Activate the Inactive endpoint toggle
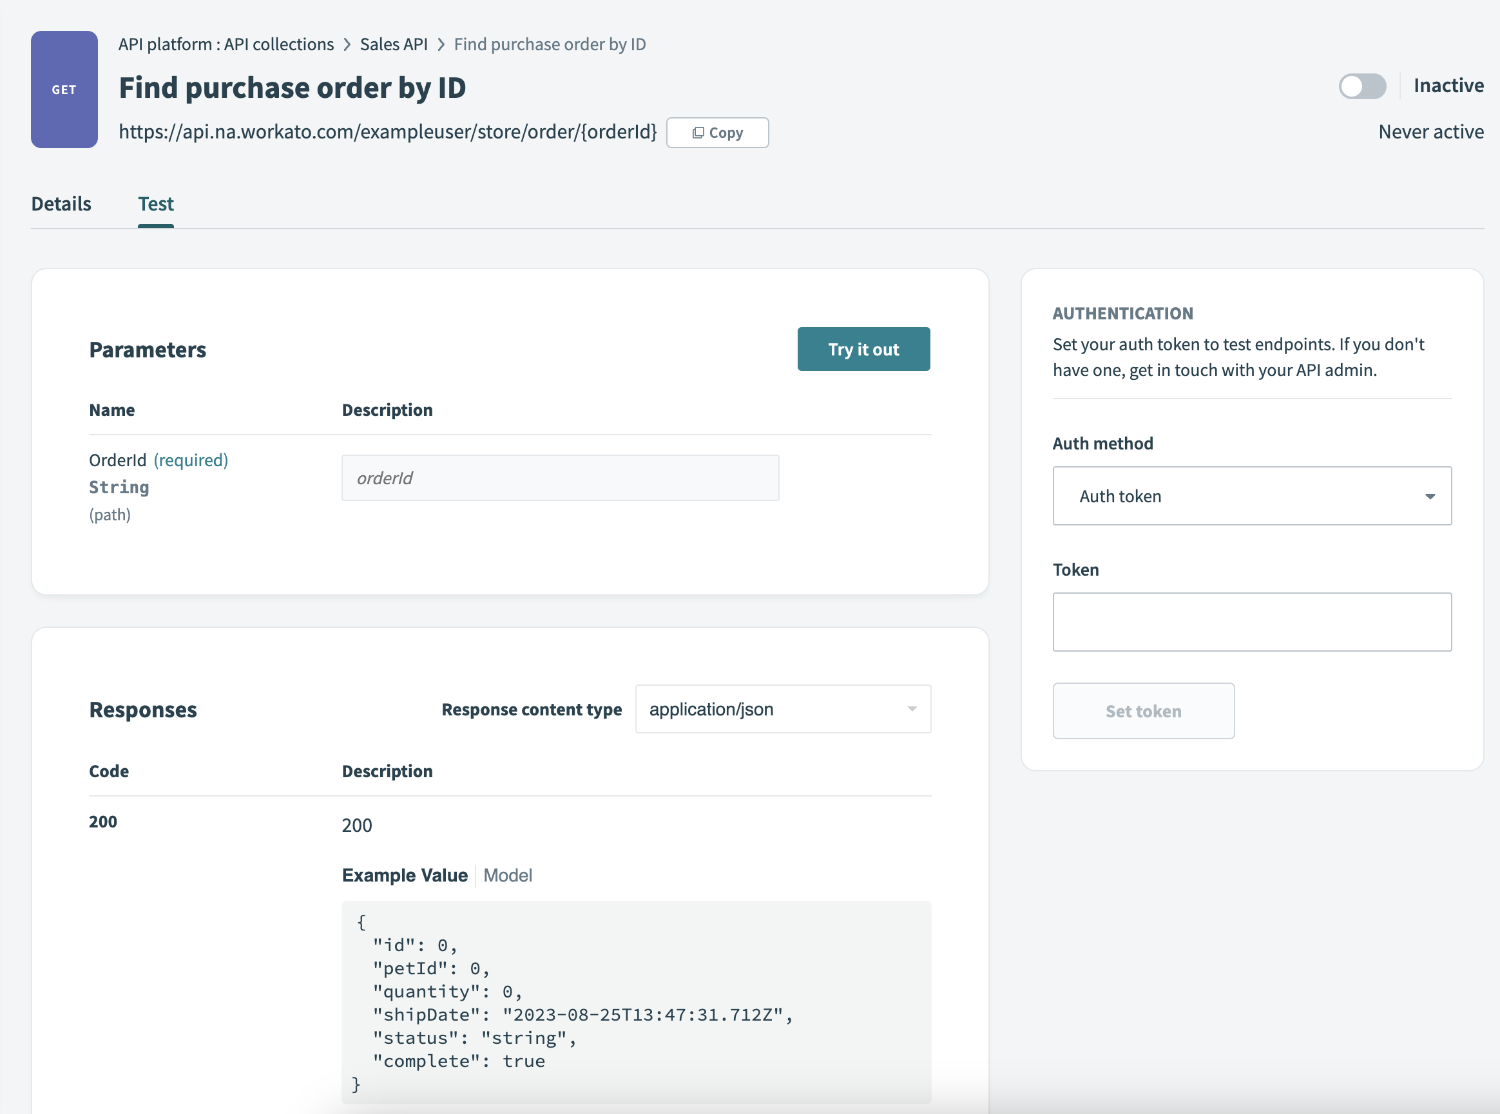The width and height of the screenshot is (1500, 1114). pyautogui.click(x=1361, y=86)
